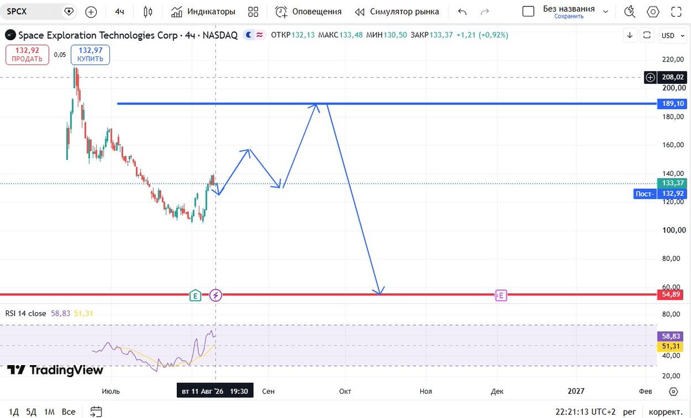Click the +1,21 (+0,92%) change value
The width and height of the screenshot is (691, 418).
pos(482,35)
